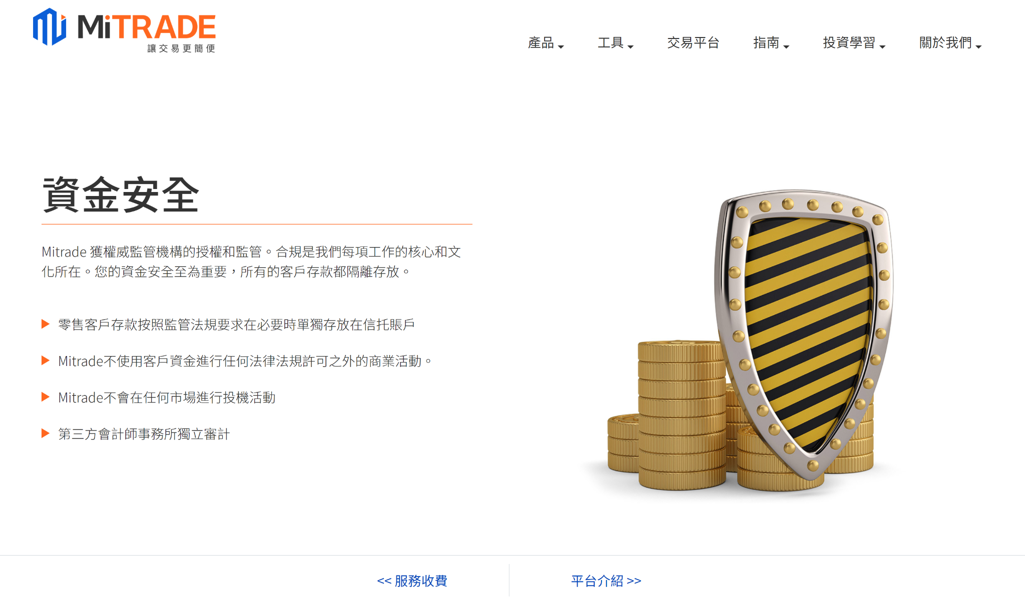
Task: Click the 資金安全 heading
Action: 121,195
